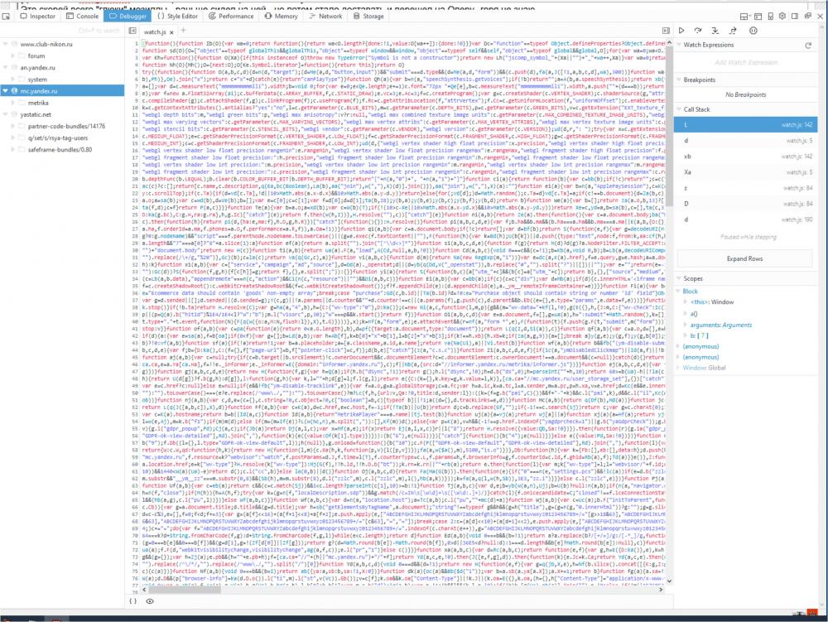828x622 pixels.
Task: Toggle pause on exceptions button
Action: (x=753, y=31)
